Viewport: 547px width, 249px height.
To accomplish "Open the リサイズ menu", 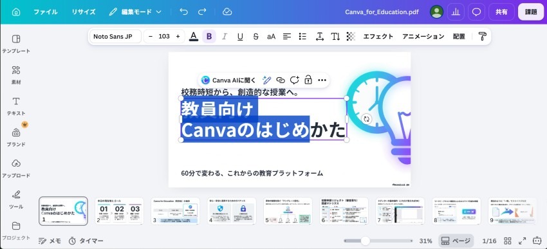I will [x=84, y=12].
